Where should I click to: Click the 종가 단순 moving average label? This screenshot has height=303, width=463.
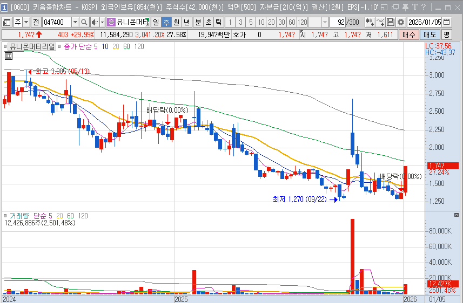tap(78, 46)
